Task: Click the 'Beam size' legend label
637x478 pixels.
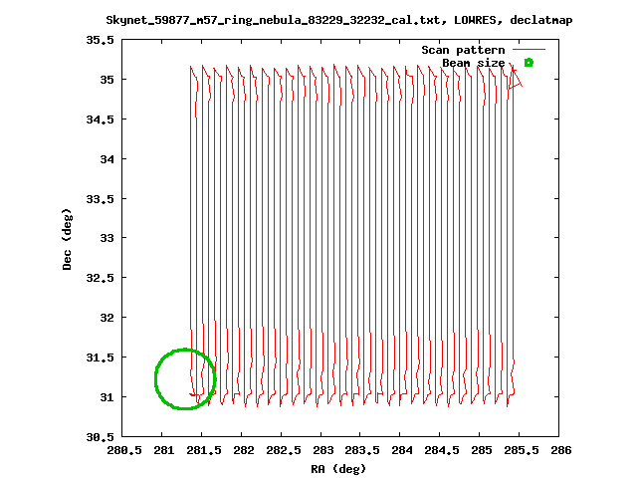Action: click(474, 63)
